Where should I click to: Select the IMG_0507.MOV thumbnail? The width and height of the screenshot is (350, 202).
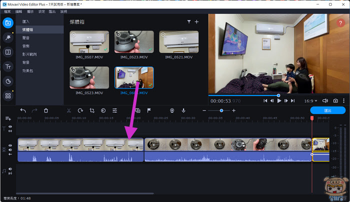click(x=89, y=42)
